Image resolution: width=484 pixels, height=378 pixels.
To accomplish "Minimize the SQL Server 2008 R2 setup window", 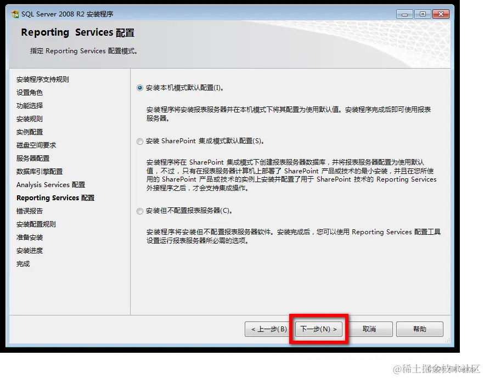I will point(404,14).
